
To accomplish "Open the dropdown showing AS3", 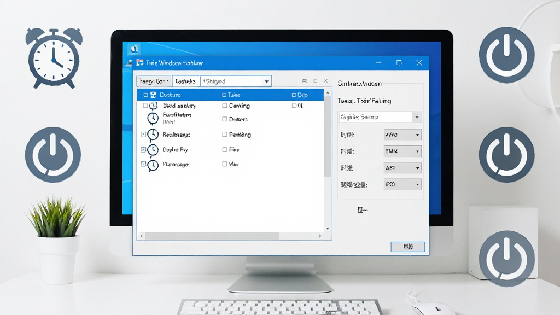I will (x=402, y=168).
